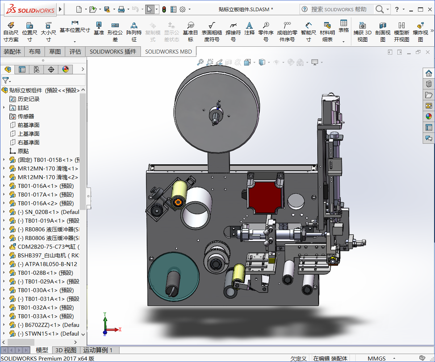
Task: Create an 爆炸视图 exploded view
Action: (421, 31)
